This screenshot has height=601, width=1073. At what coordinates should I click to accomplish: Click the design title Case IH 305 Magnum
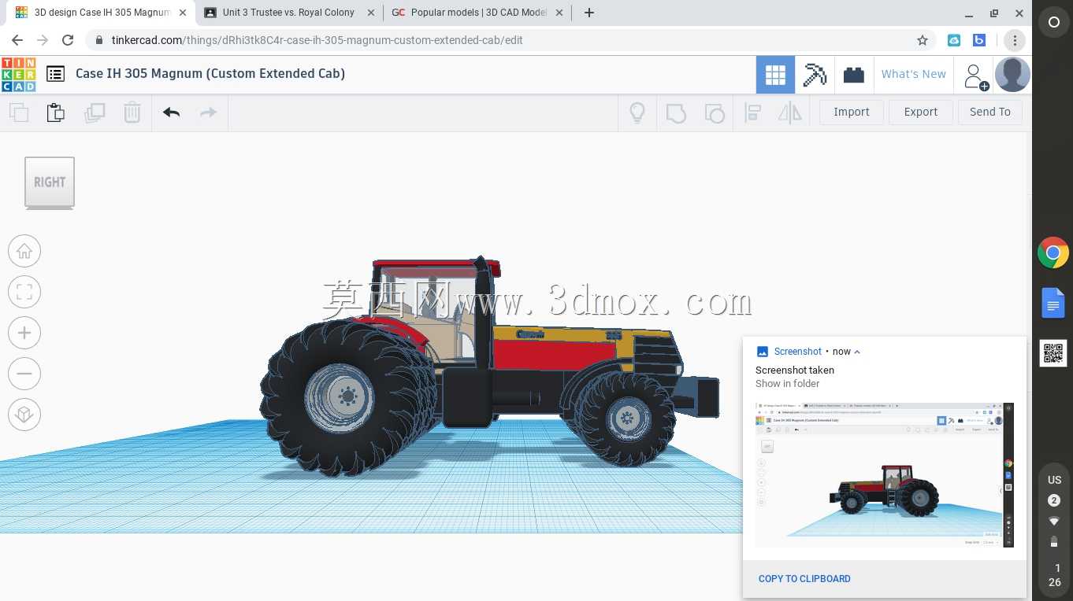point(210,73)
